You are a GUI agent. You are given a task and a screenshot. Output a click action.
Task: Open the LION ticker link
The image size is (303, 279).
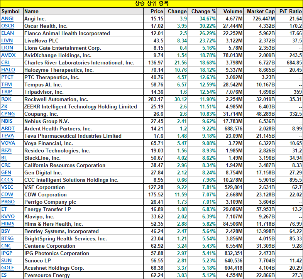pos(7,48)
